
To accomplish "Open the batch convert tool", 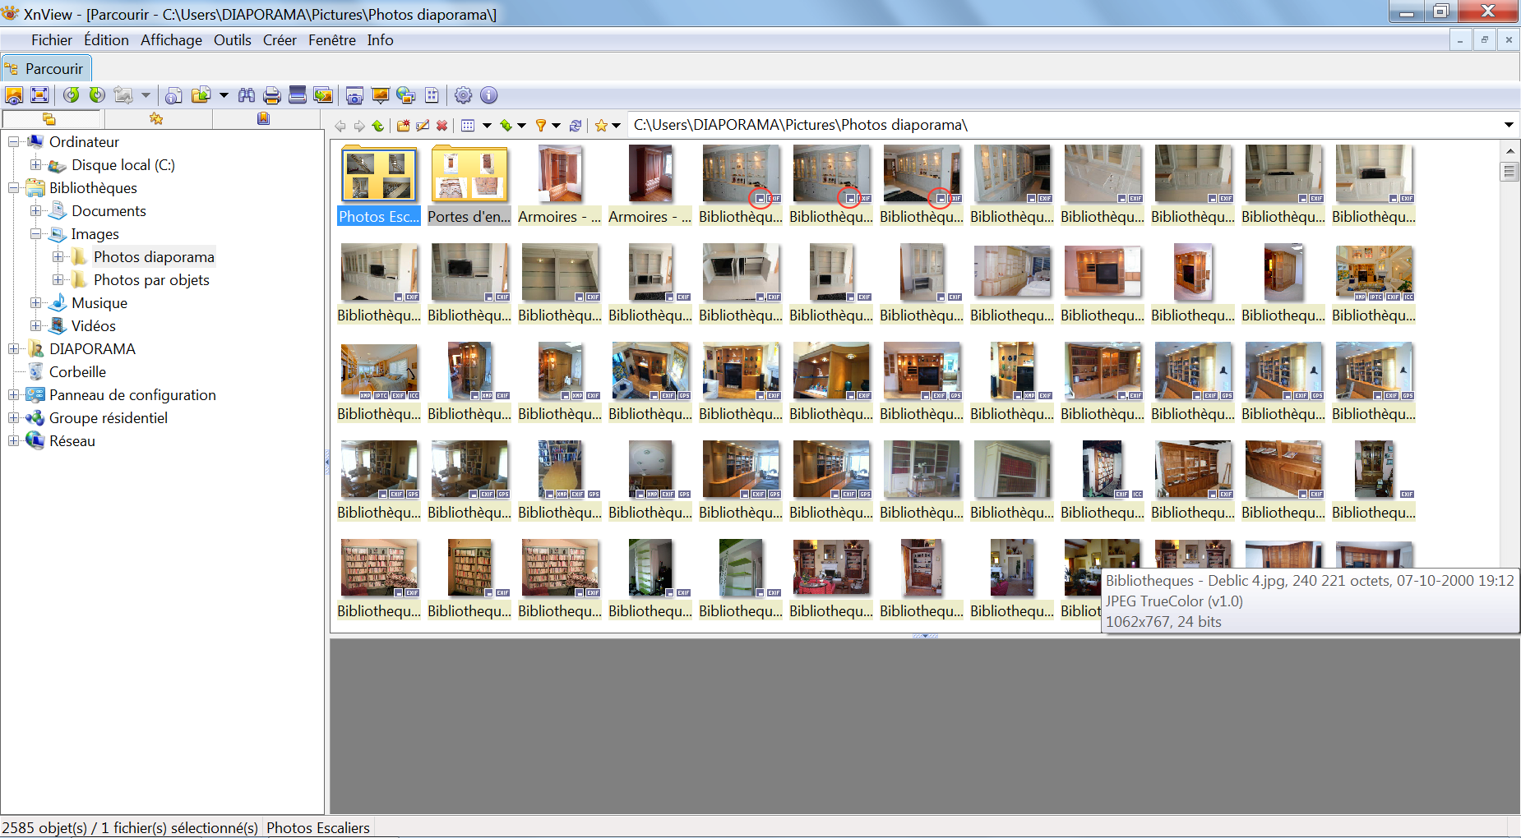I will [x=323, y=95].
